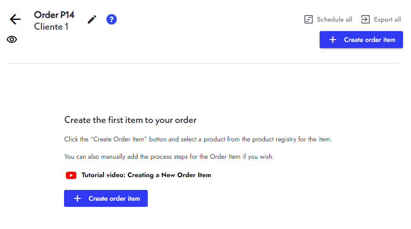The image size is (411, 229).
Task: Click the instruction line mentioning the product registry
Action: tap(198, 139)
